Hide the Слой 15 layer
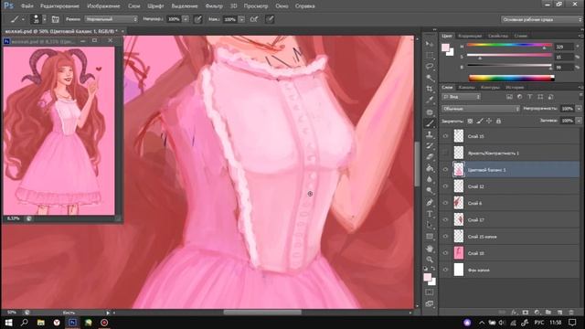 [445, 136]
